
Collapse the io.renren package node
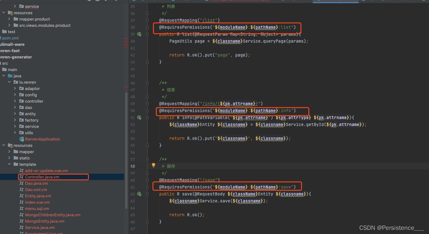(x=9, y=82)
